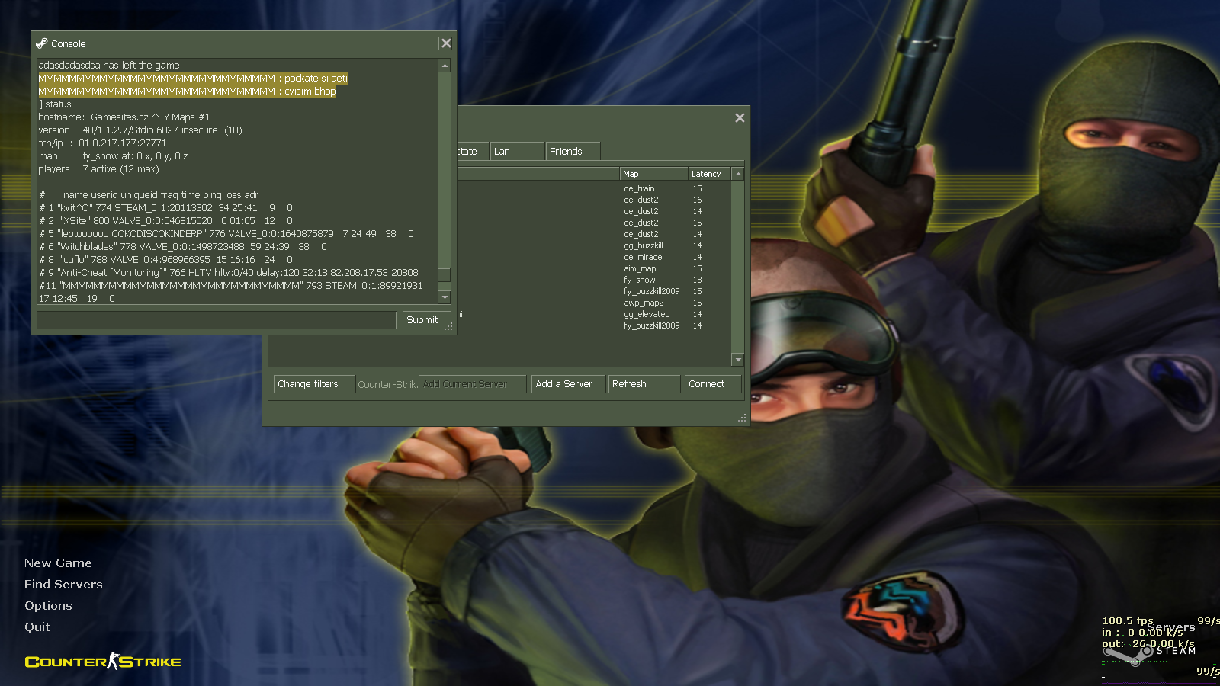Close the Console window
Screen dimensions: 1220x686
(x=446, y=43)
